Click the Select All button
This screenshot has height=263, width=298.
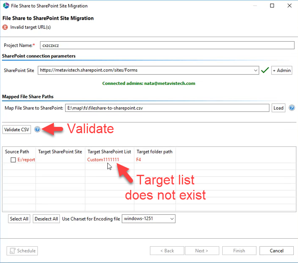click(x=19, y=219)
